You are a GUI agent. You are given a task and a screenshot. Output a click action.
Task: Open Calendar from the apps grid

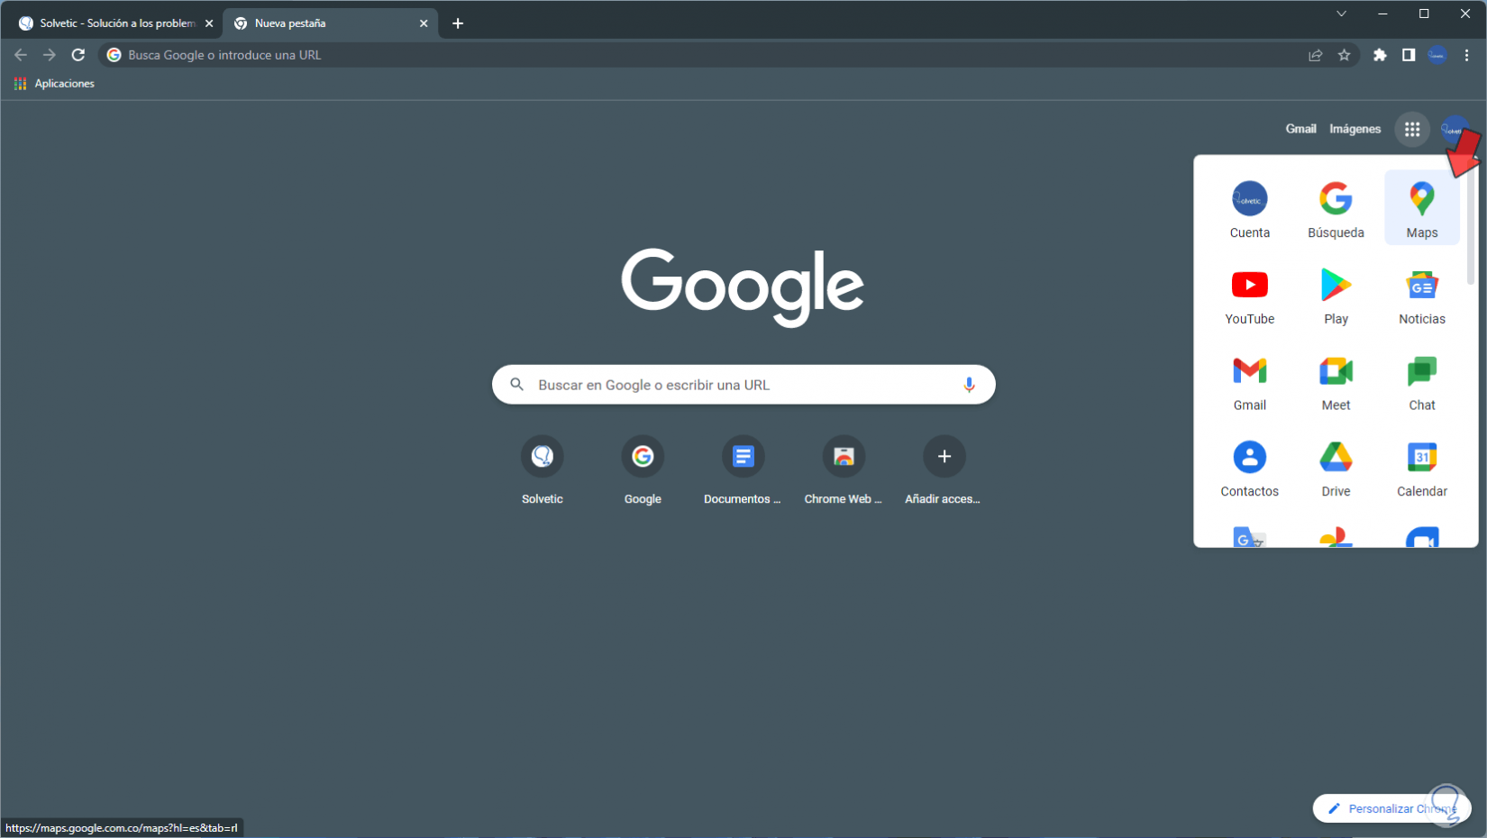tap(1422, 468)
